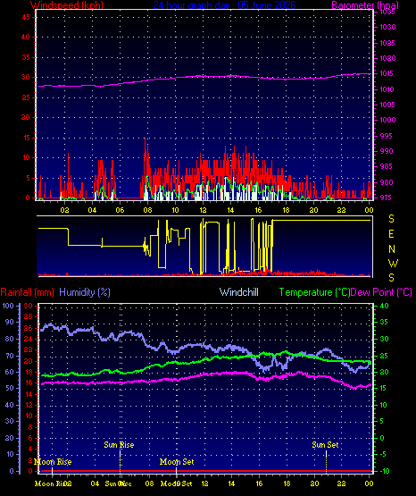
Task: Click the E wind direction label
Action: coord(391,234)
